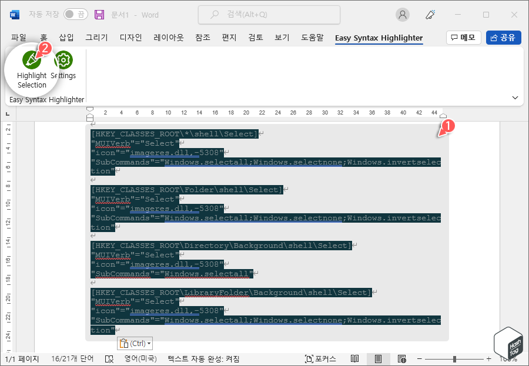Click the pen-and-sparkle coming features icon
Screen dimensions: 529x366
(x=430, y=15)
